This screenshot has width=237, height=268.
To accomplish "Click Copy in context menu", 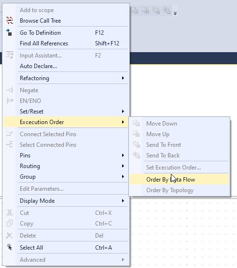I will tap(66, 224).
